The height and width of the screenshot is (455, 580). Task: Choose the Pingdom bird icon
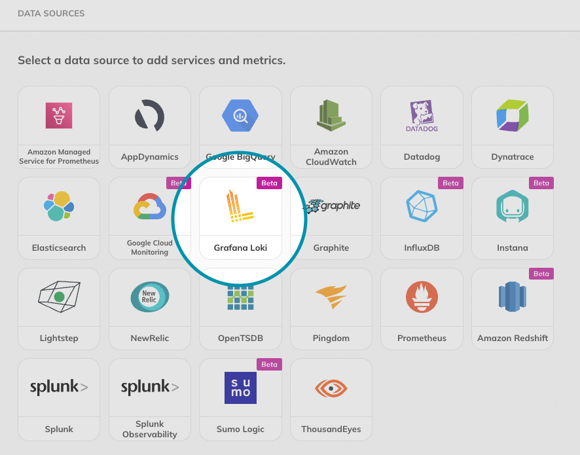click(x=331, y=297)
